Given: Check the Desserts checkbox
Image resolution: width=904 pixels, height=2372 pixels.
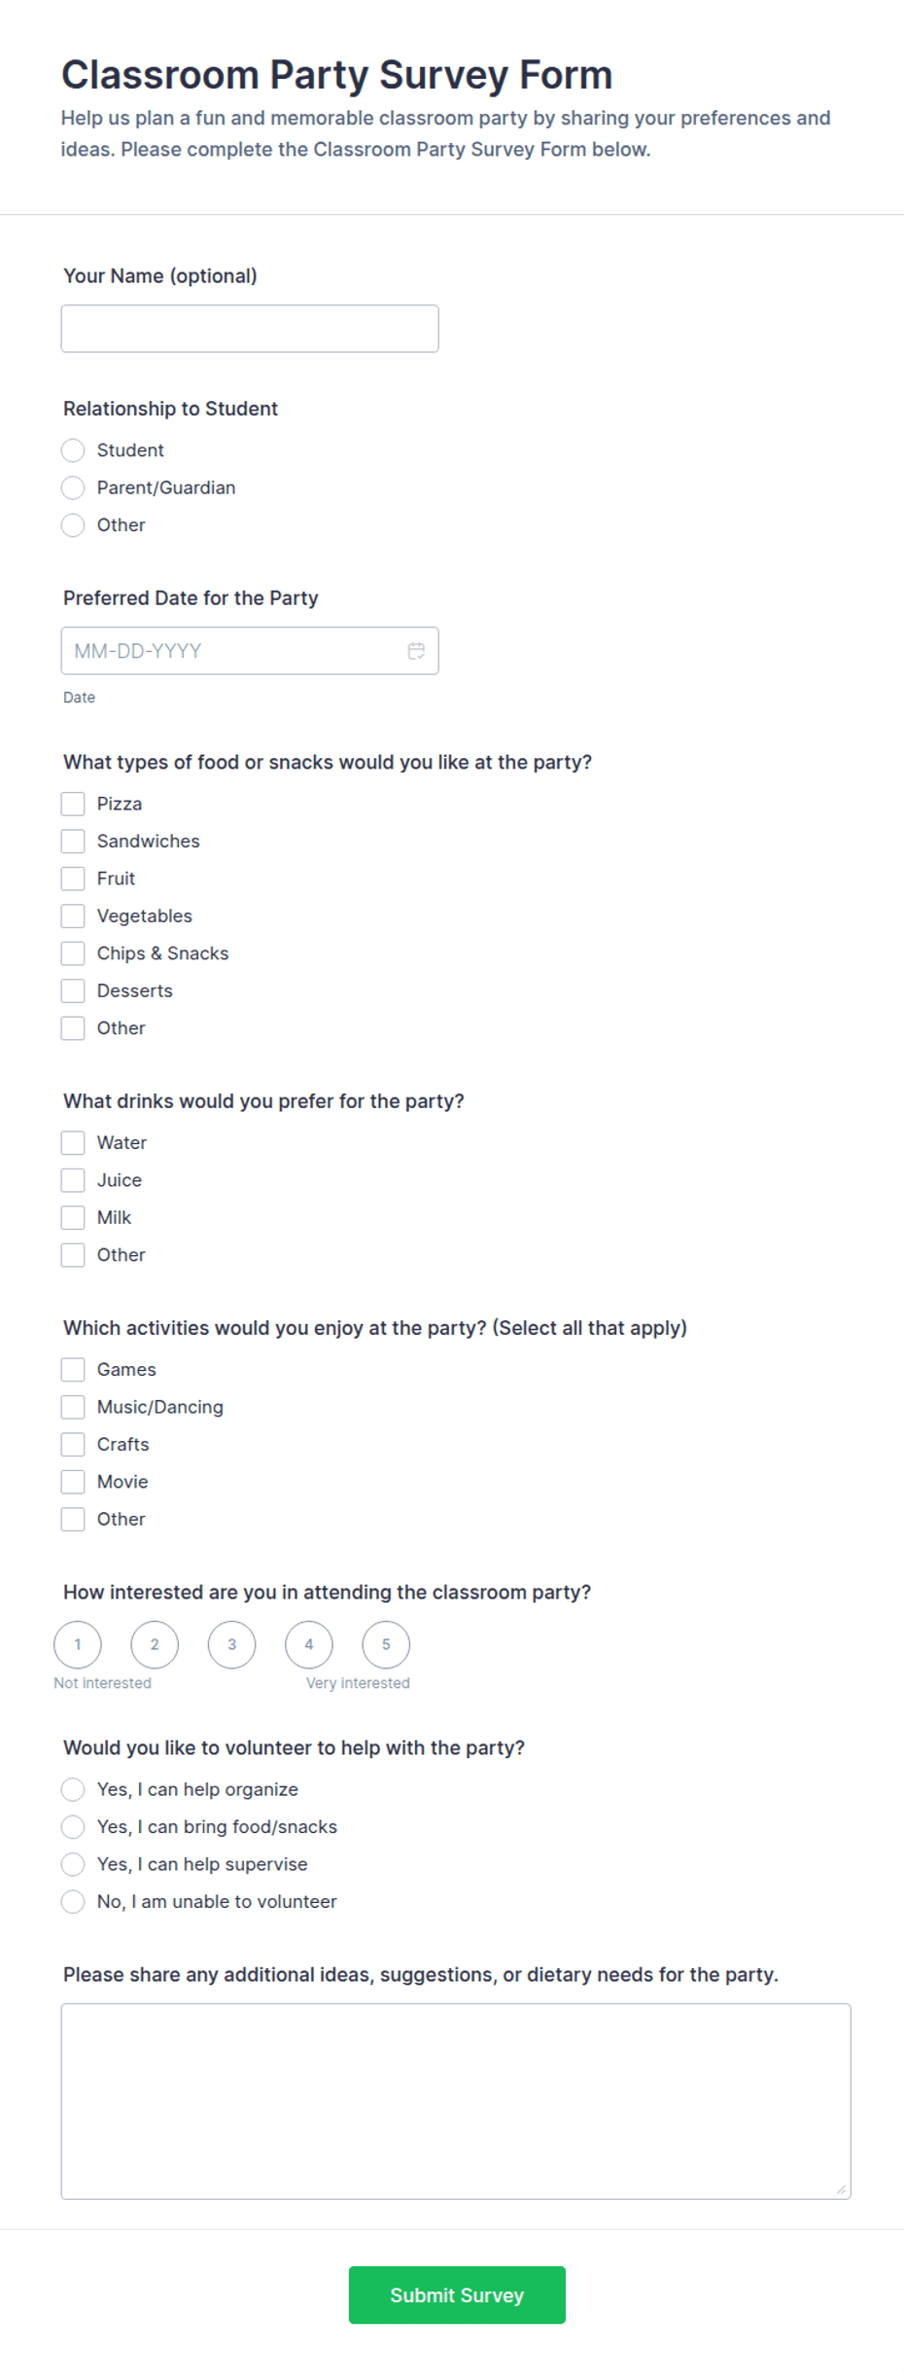Looking at the screenshot, I should [73, 990].
